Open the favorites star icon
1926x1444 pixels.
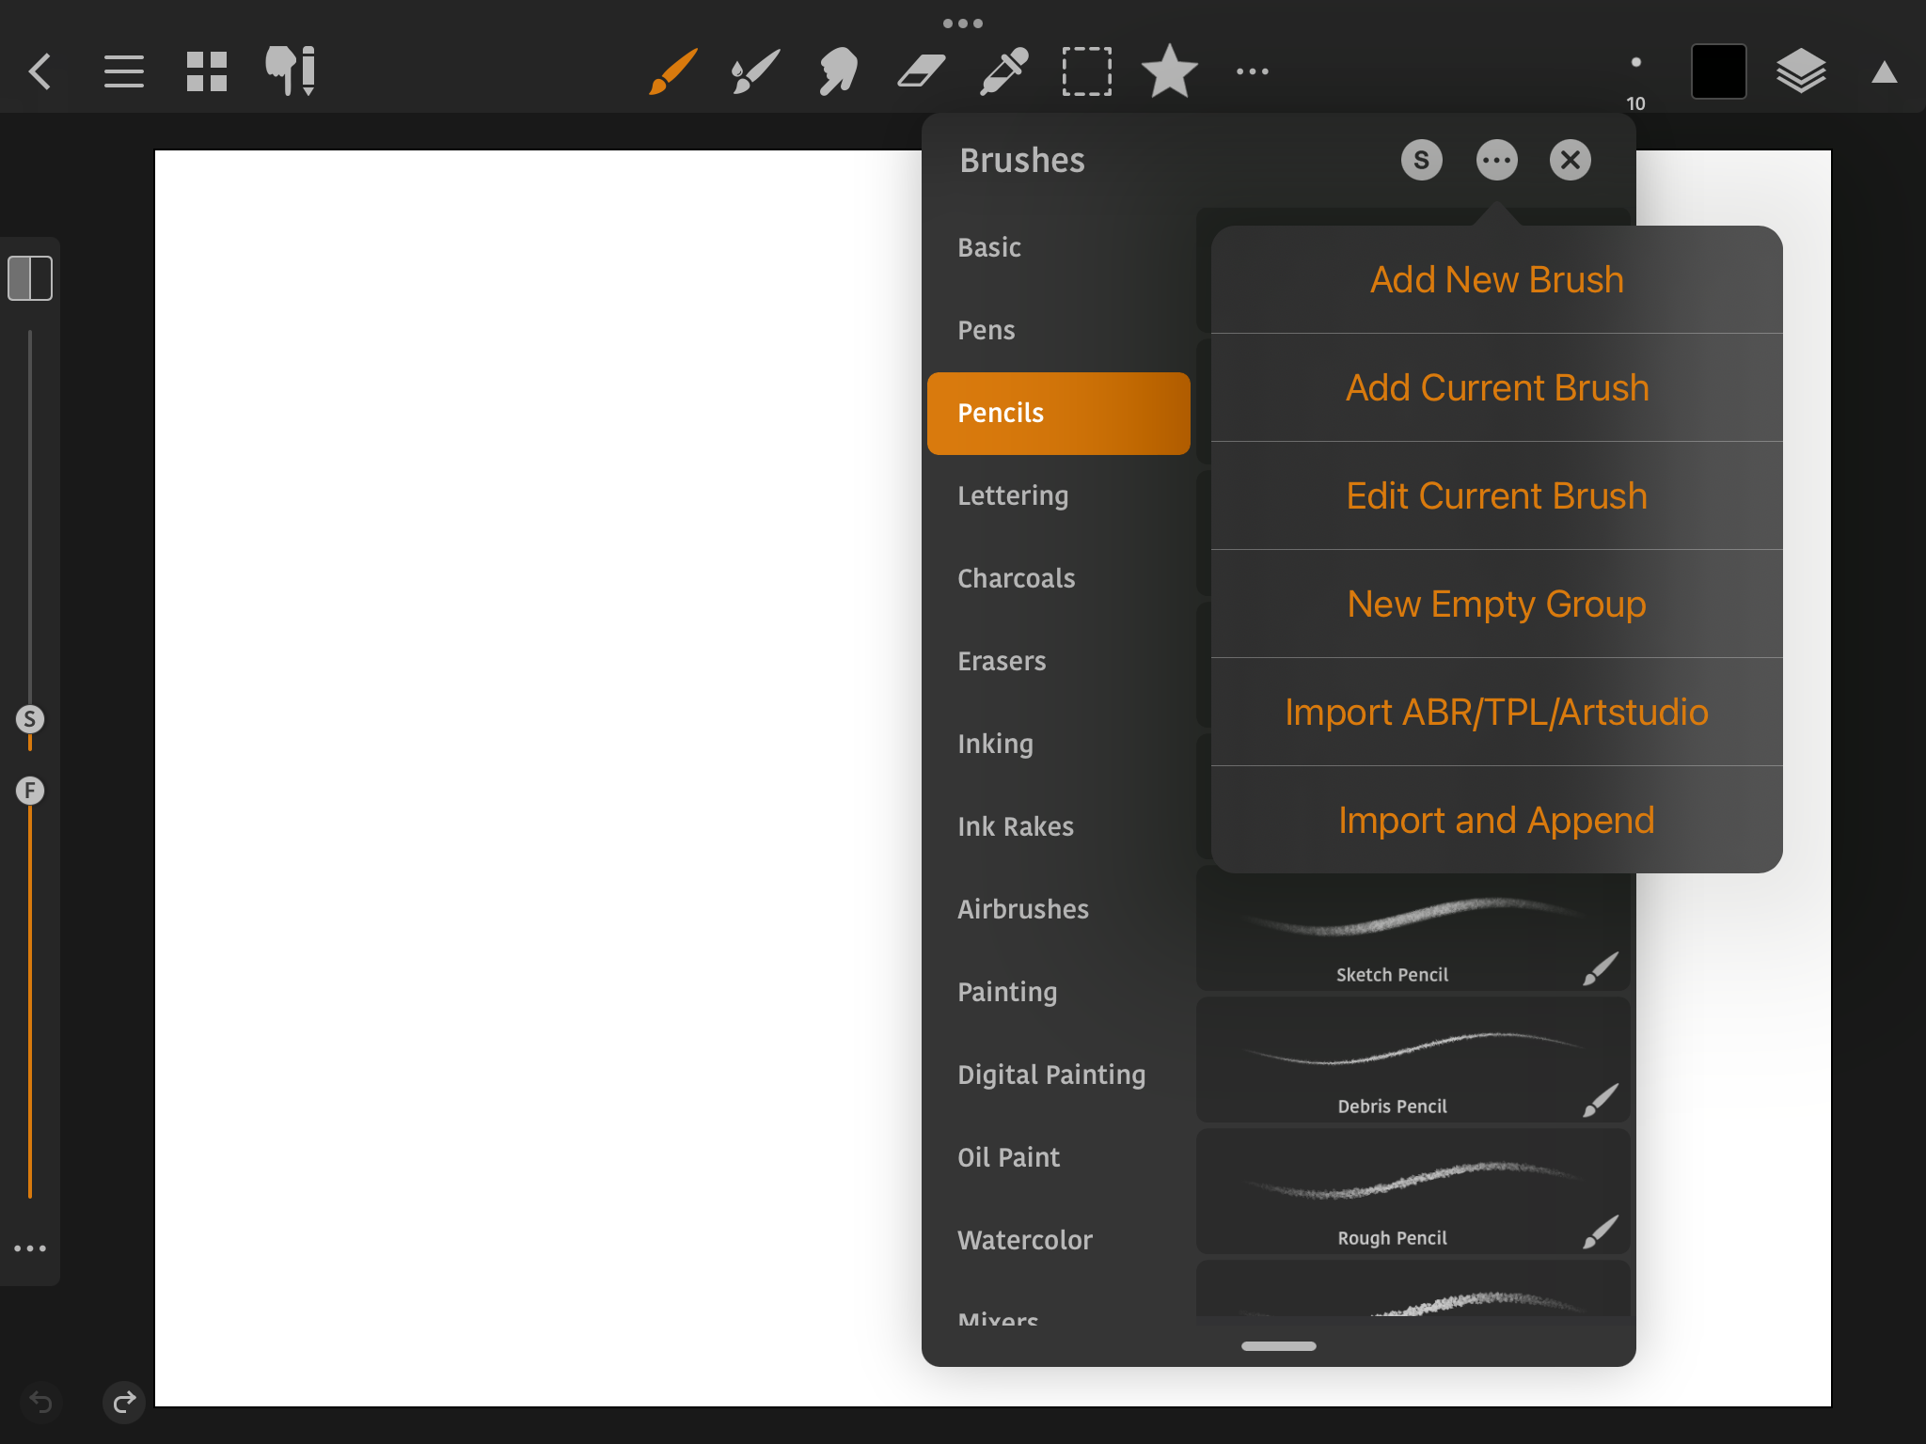pos(1169,71)
